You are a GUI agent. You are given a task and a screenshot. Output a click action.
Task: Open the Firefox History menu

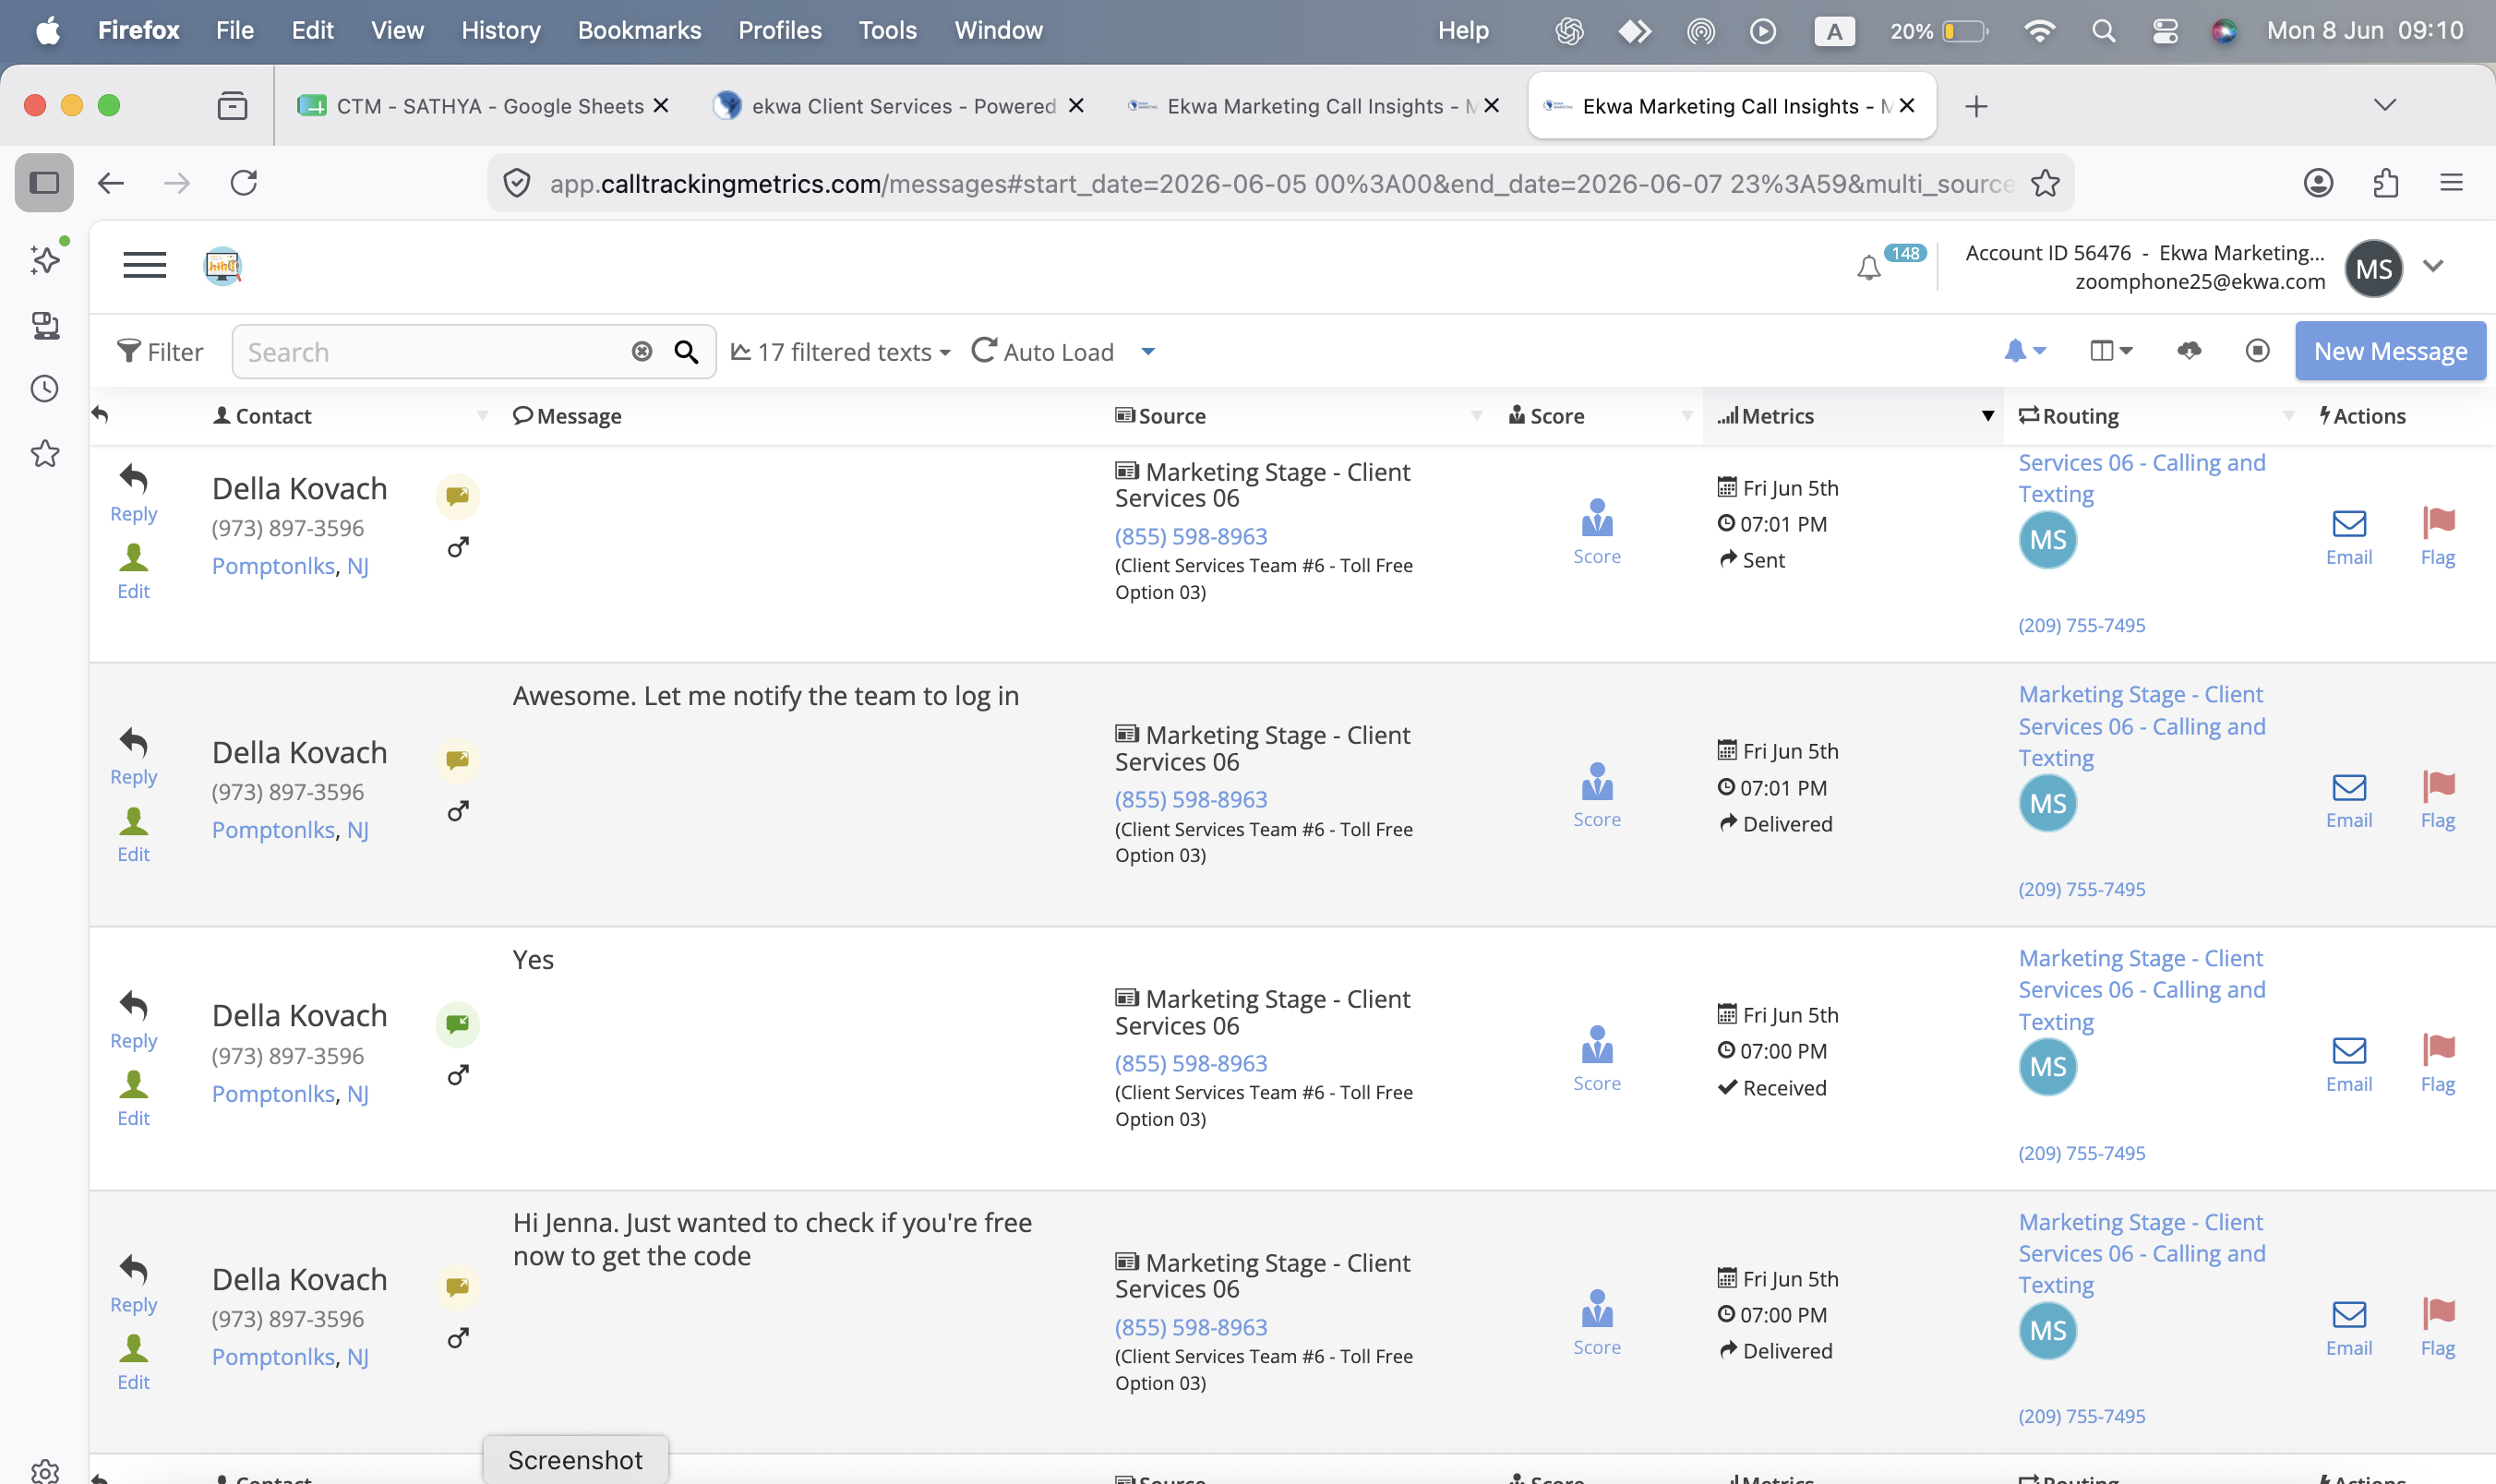coord(501,31)
